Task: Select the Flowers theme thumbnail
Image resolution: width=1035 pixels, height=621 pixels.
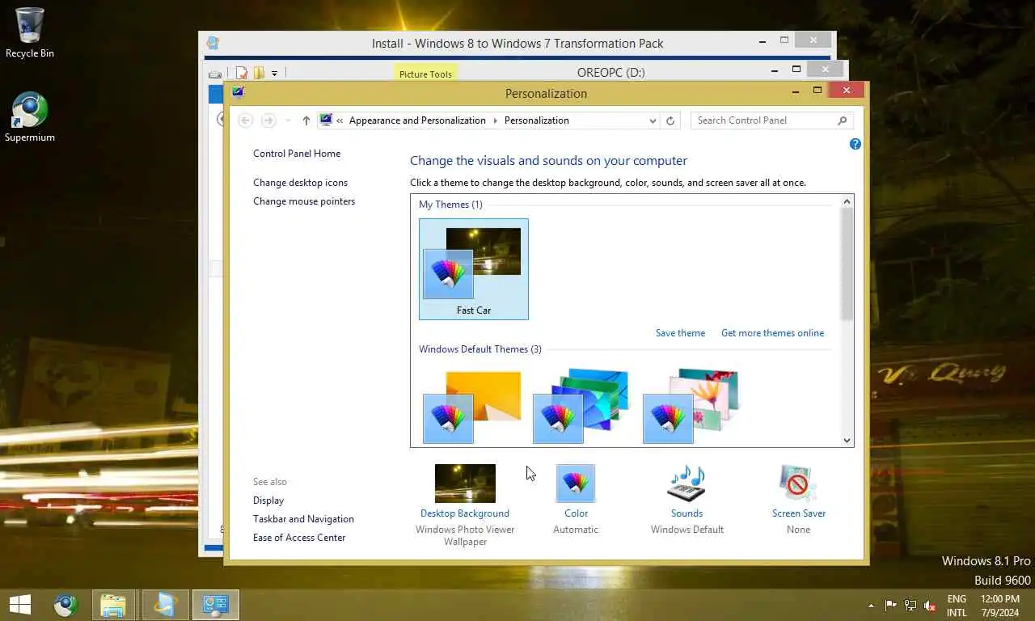Action: 691,407
